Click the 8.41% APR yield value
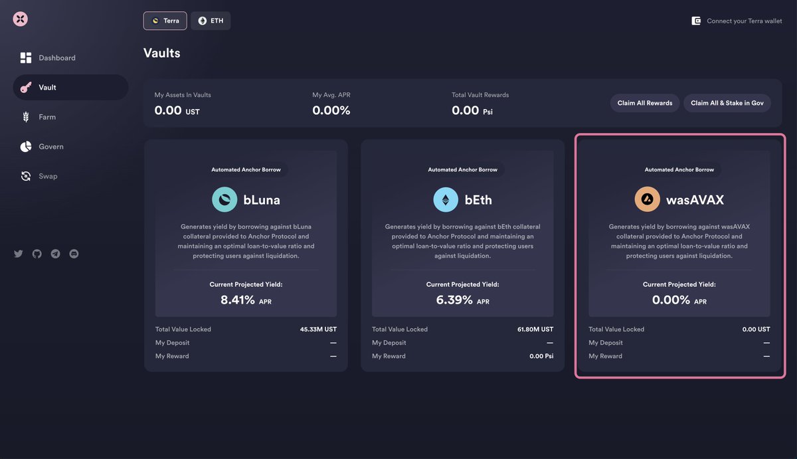Screen dimensions: 797x459 point(246,300)
